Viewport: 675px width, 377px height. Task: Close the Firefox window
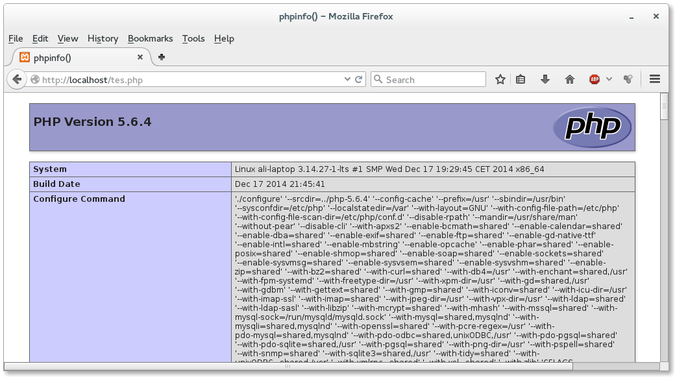point(656,16)
